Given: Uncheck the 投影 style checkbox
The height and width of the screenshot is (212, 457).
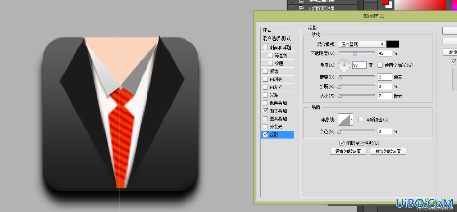Looking at the screenshot, I should (265, 135).
